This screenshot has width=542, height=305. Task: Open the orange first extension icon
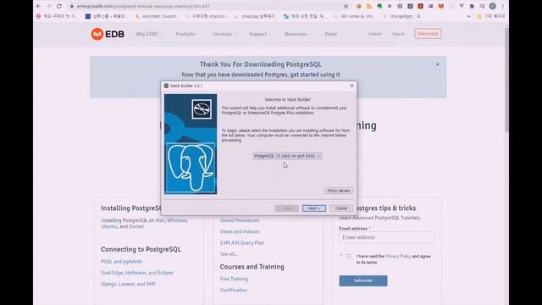[359, 6]
